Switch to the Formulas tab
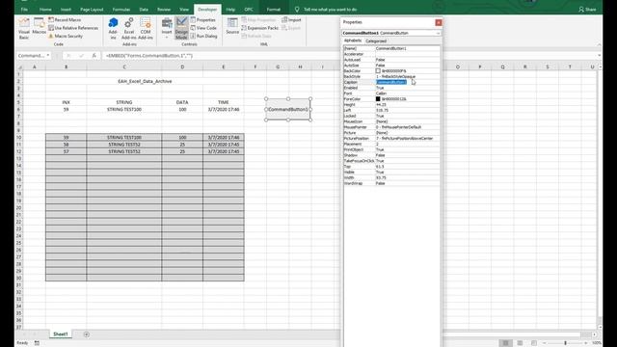The width and height of the screenshot is (617, 347). click(x=121, y=9)
